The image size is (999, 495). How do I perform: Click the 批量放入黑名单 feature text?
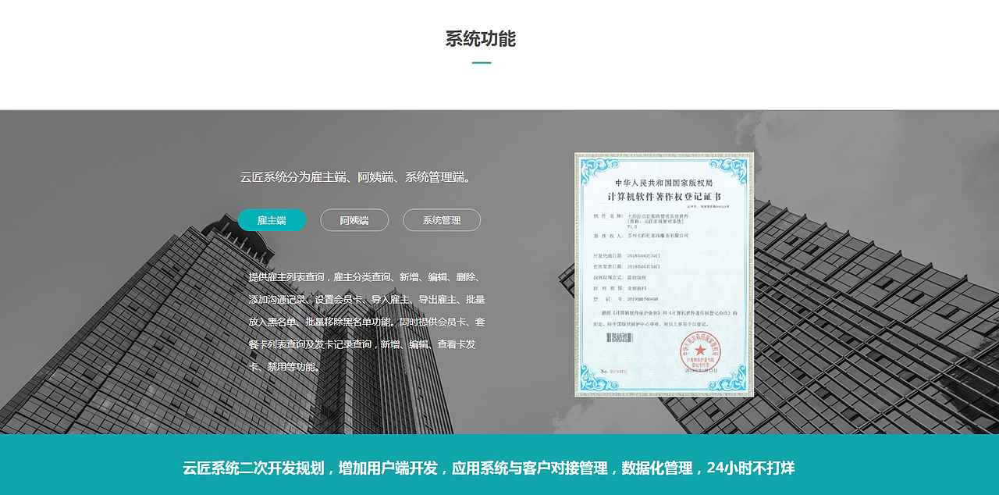tap(283, 321)
